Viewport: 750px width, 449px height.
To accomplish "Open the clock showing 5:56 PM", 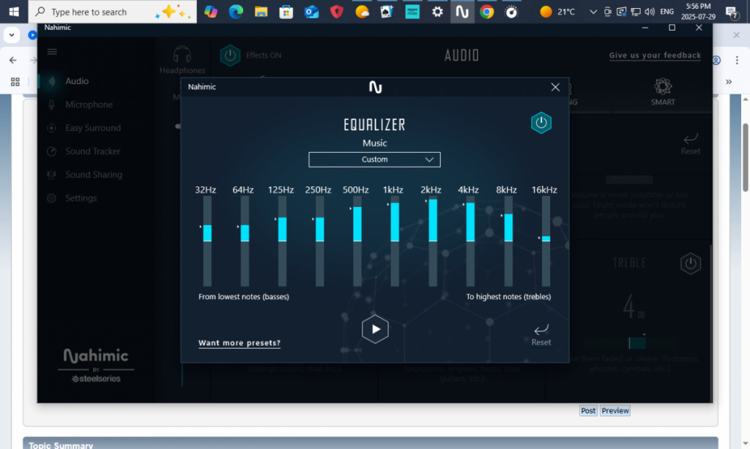I will tap(698, 12).
